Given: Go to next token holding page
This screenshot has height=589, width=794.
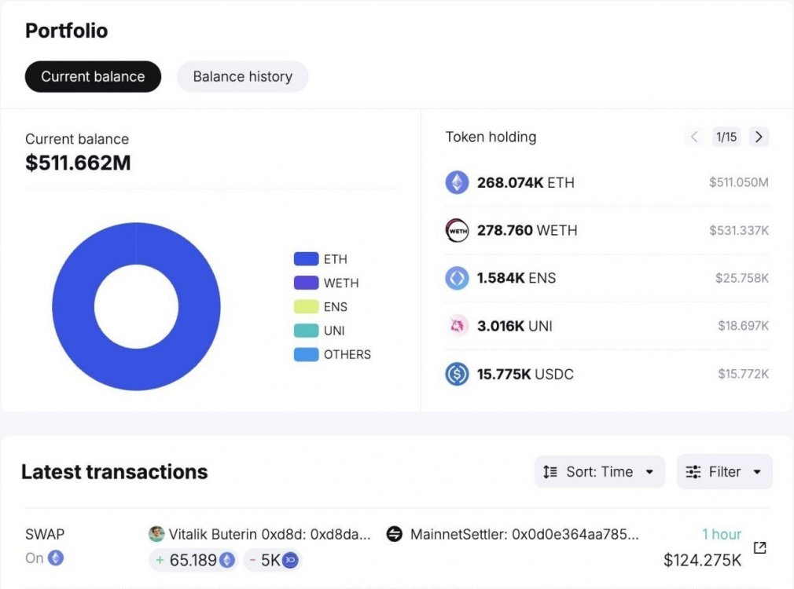Looking at the screenshot, I should tap(759, 137).
